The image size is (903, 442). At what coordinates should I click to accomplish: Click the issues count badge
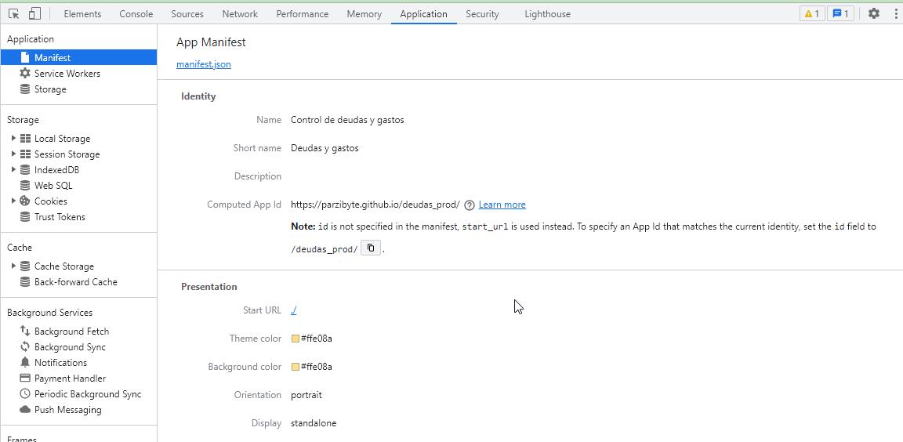coord(840,13)
